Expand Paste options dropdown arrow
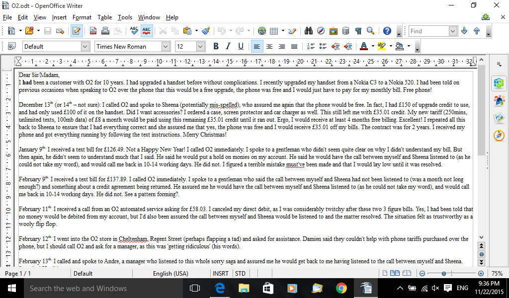This screenshot has width=509, height=298. pos(196,31)
